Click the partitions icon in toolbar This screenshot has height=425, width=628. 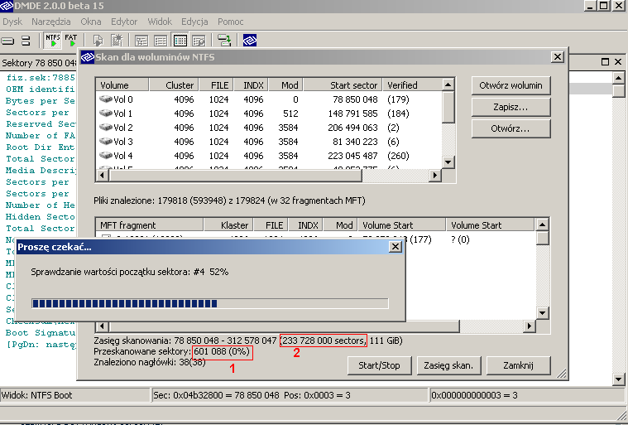tap(26, 40)
